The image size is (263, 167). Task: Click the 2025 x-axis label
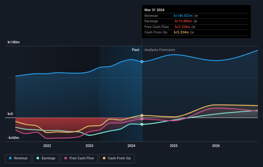[x=174, y=146]
